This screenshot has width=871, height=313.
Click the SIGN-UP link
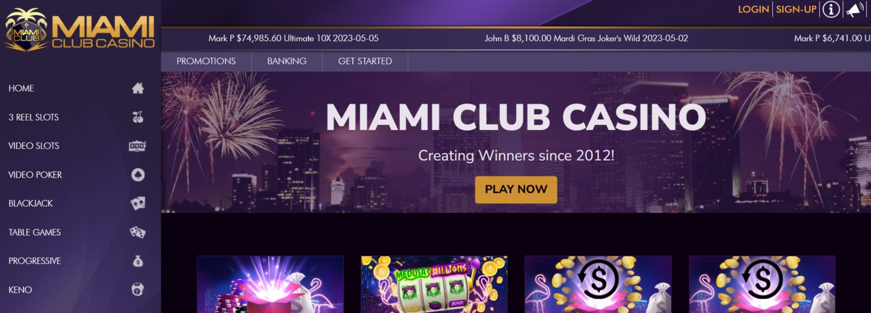[796, 9]
